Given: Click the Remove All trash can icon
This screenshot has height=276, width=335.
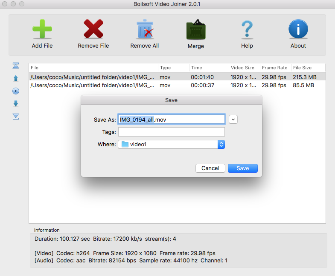Looking at the screenshot, I should pos(145,29).
